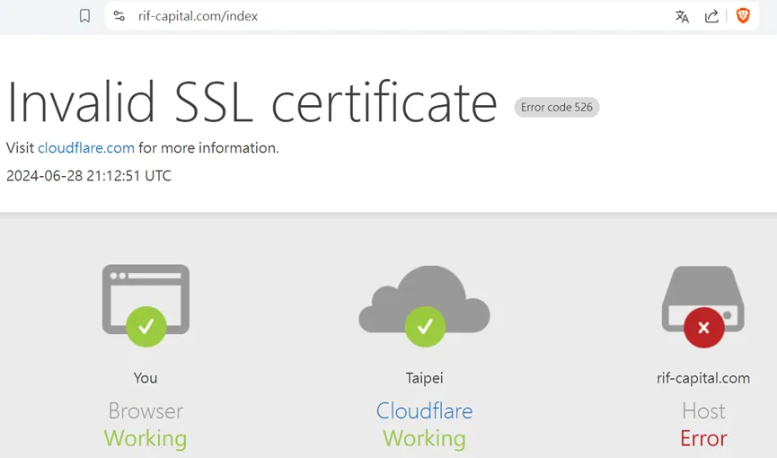Click the 'You' label
This screenshot has height=458, width=777.
(x=146, y=378)
